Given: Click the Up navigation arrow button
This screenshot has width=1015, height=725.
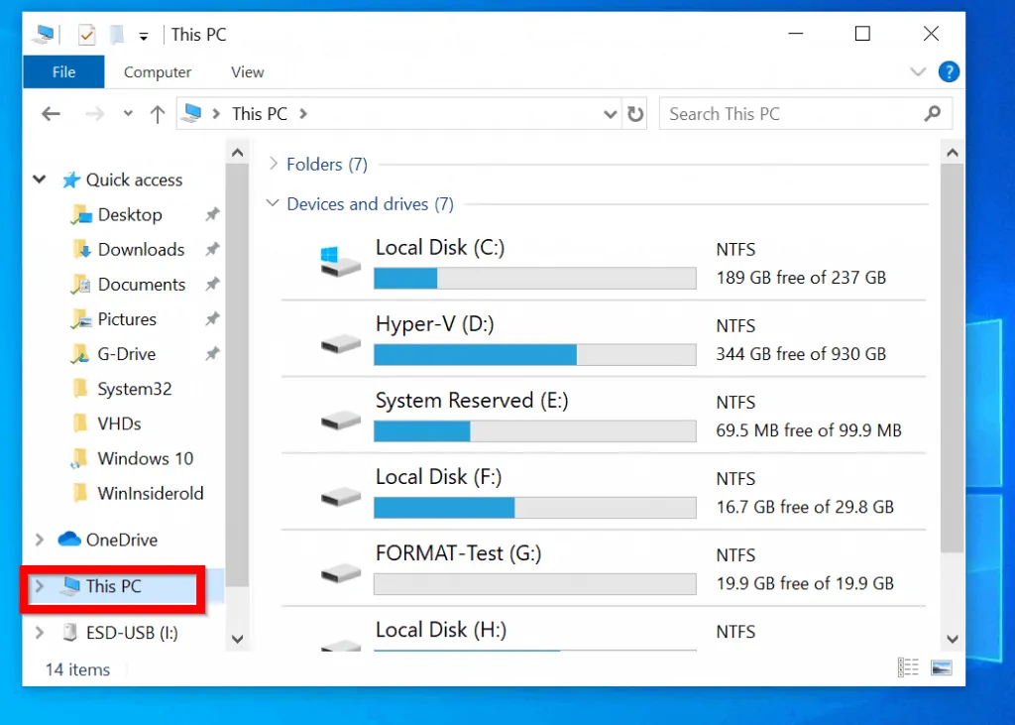Looking at the screenshot, I should [x=156, y=113].
